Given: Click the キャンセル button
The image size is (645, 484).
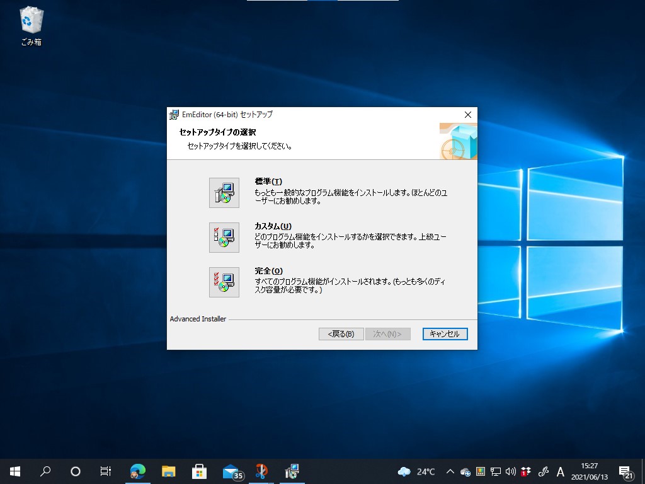Looking at the screenshot, I should (445, 334).
